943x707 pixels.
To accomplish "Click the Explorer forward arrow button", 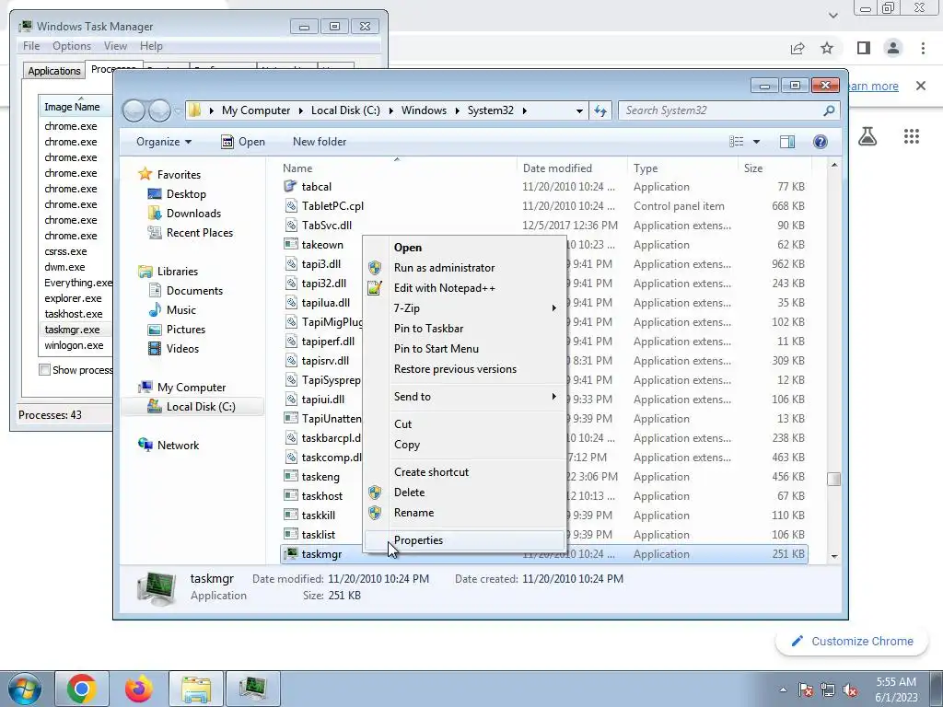I will tap(159, 110).
